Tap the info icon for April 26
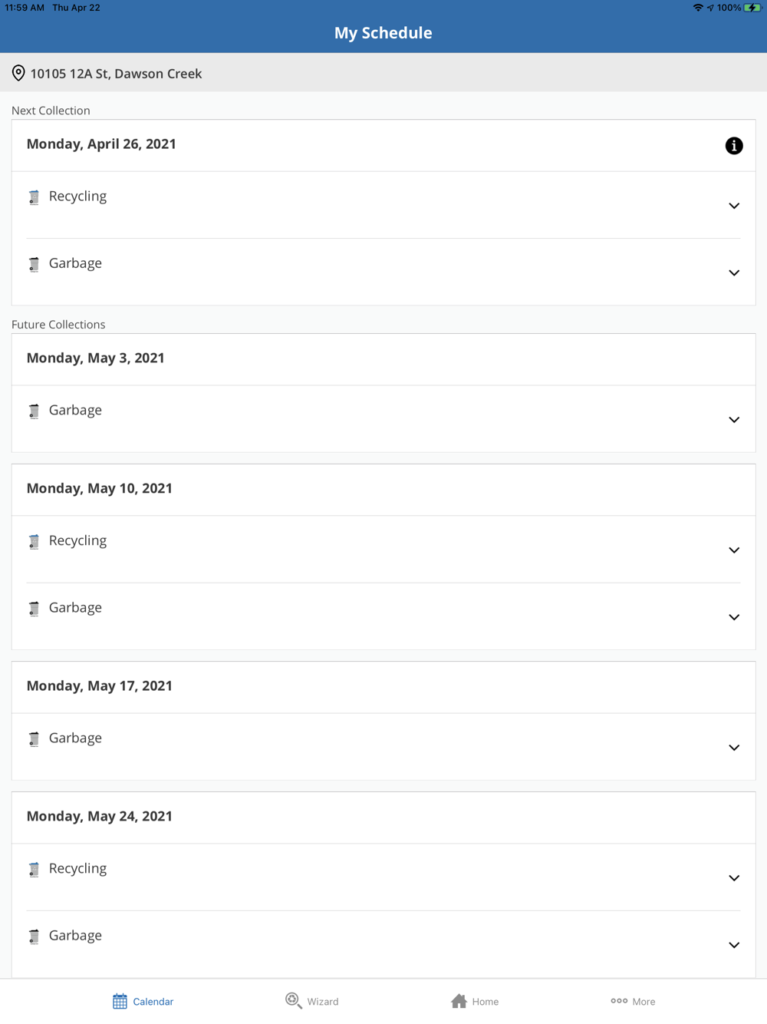 (x=733, y=146)
